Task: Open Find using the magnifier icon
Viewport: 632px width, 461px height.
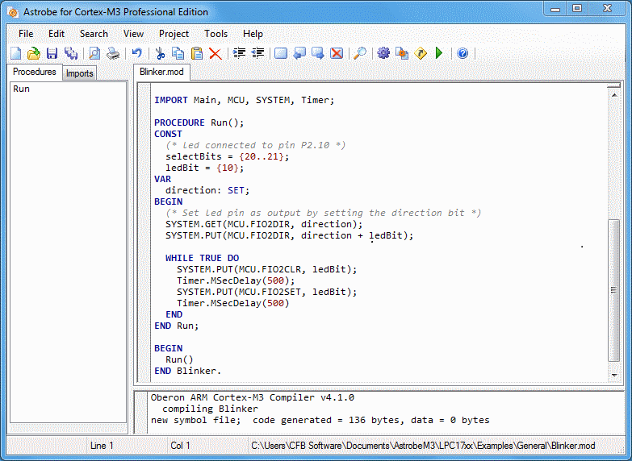Action: click(359, 53)
